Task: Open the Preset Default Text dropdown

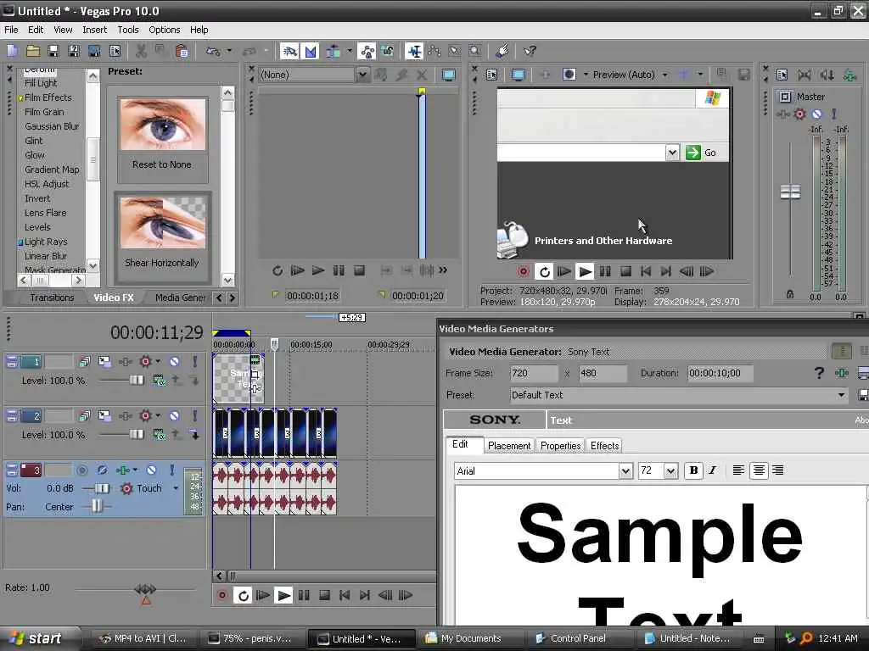Action: click(x=841, y=395)
